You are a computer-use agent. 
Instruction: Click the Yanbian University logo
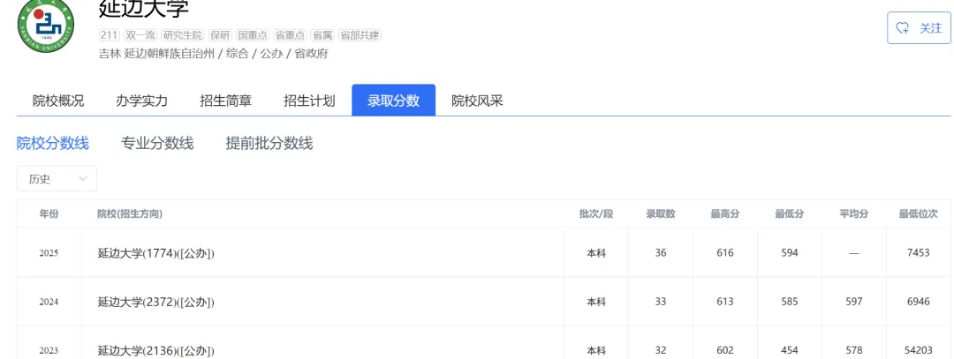pyautogui.click(x=47, y=26)
